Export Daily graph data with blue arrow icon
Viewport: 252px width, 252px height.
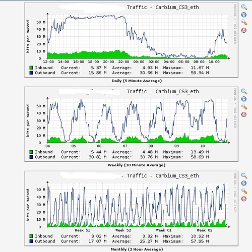point(244,15)
